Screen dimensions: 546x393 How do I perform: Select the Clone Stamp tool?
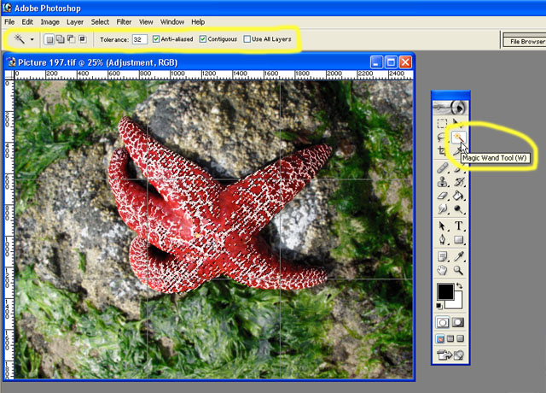(442, 182)
